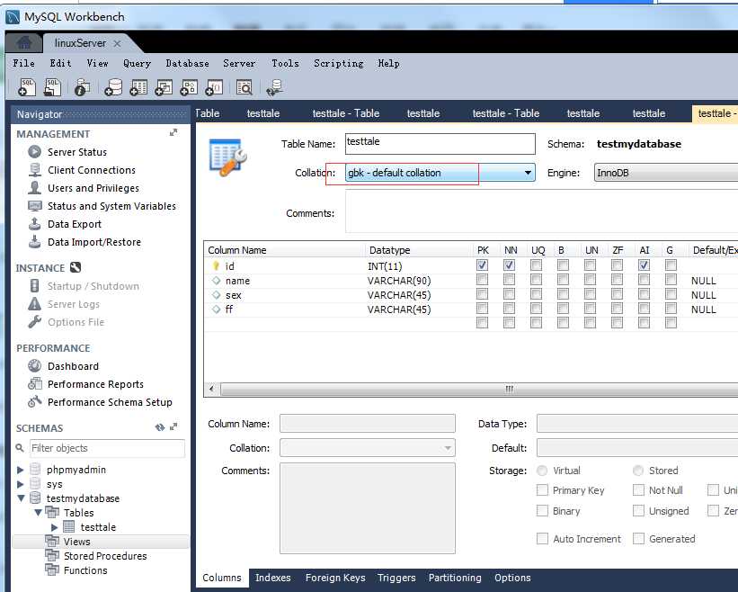Open the Query menu
The image size is (738, 592).
tap(137, 63)
